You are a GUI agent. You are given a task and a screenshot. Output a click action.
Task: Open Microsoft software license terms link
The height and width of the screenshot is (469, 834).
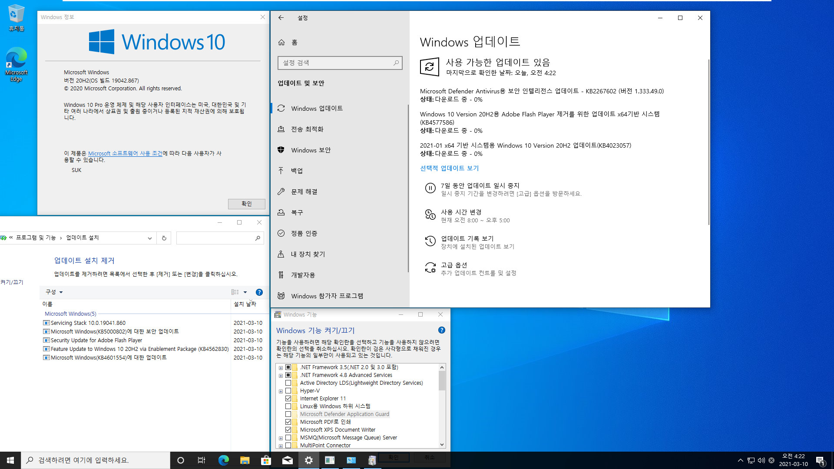[125, 154]
